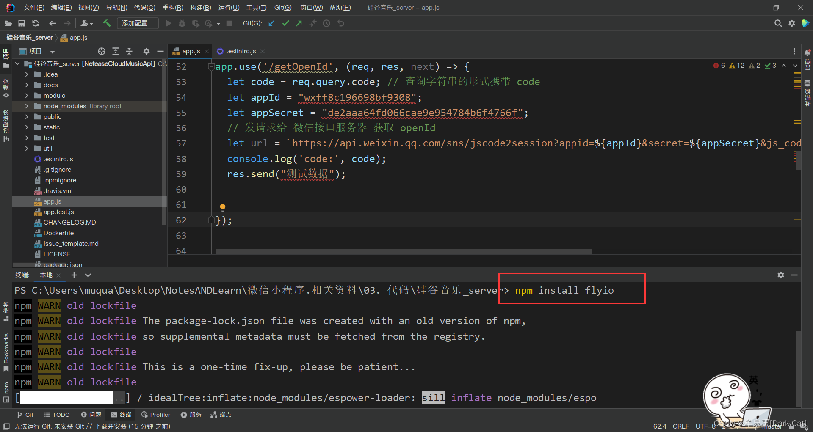
Task: Commit changes with the Git checkmark
Action: [286, 23]
